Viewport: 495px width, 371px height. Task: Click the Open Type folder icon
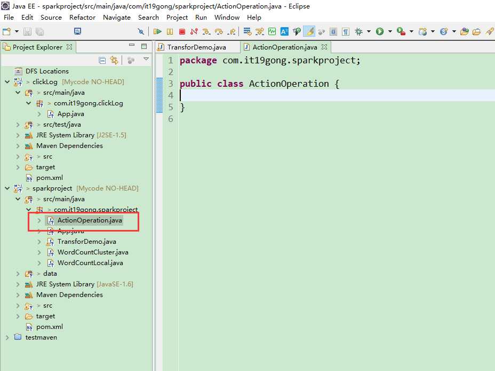pos(464,31)
